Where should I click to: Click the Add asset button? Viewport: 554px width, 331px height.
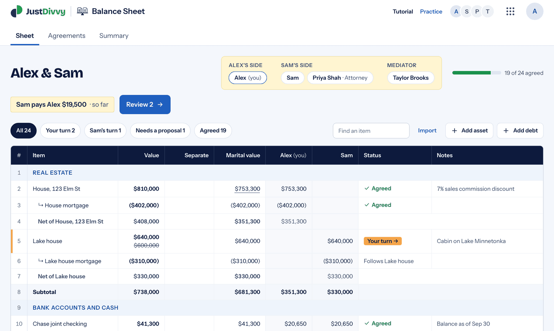[469, 131]
